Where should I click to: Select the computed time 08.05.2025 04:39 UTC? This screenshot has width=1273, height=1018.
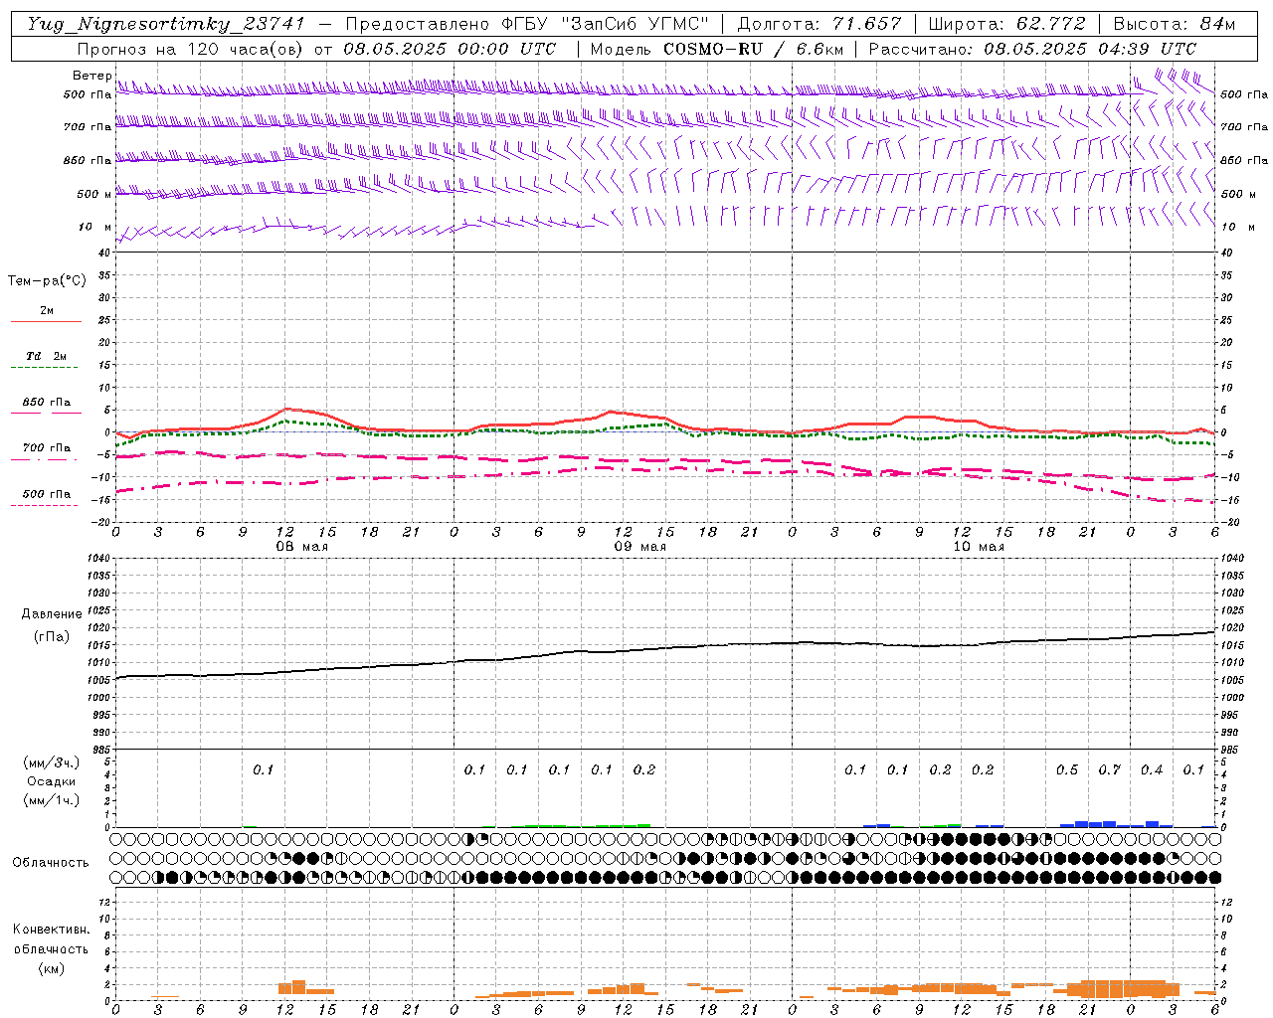(1090, 49)
